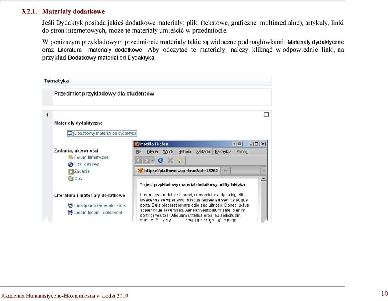Open the Narzędzia menu in Firefox

(223, 151)
